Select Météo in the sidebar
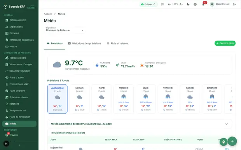This screenshot has width=241, height=150. click(x=19, y=124)
